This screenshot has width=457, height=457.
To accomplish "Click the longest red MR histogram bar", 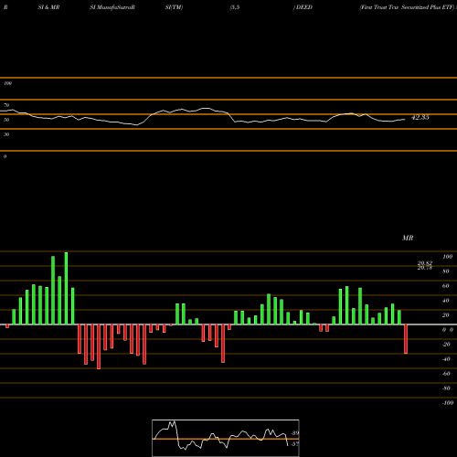I will click(99, 346).
